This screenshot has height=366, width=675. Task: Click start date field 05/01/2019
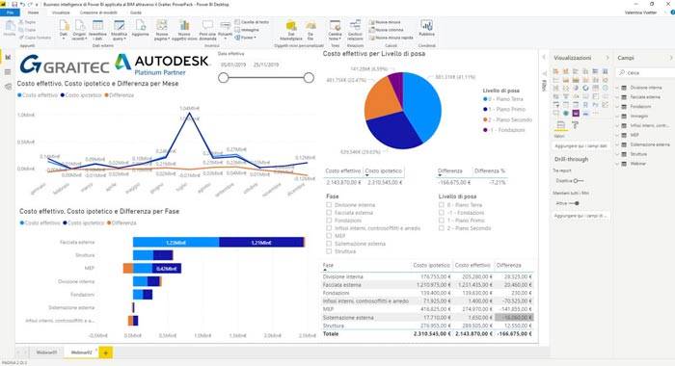233,65
